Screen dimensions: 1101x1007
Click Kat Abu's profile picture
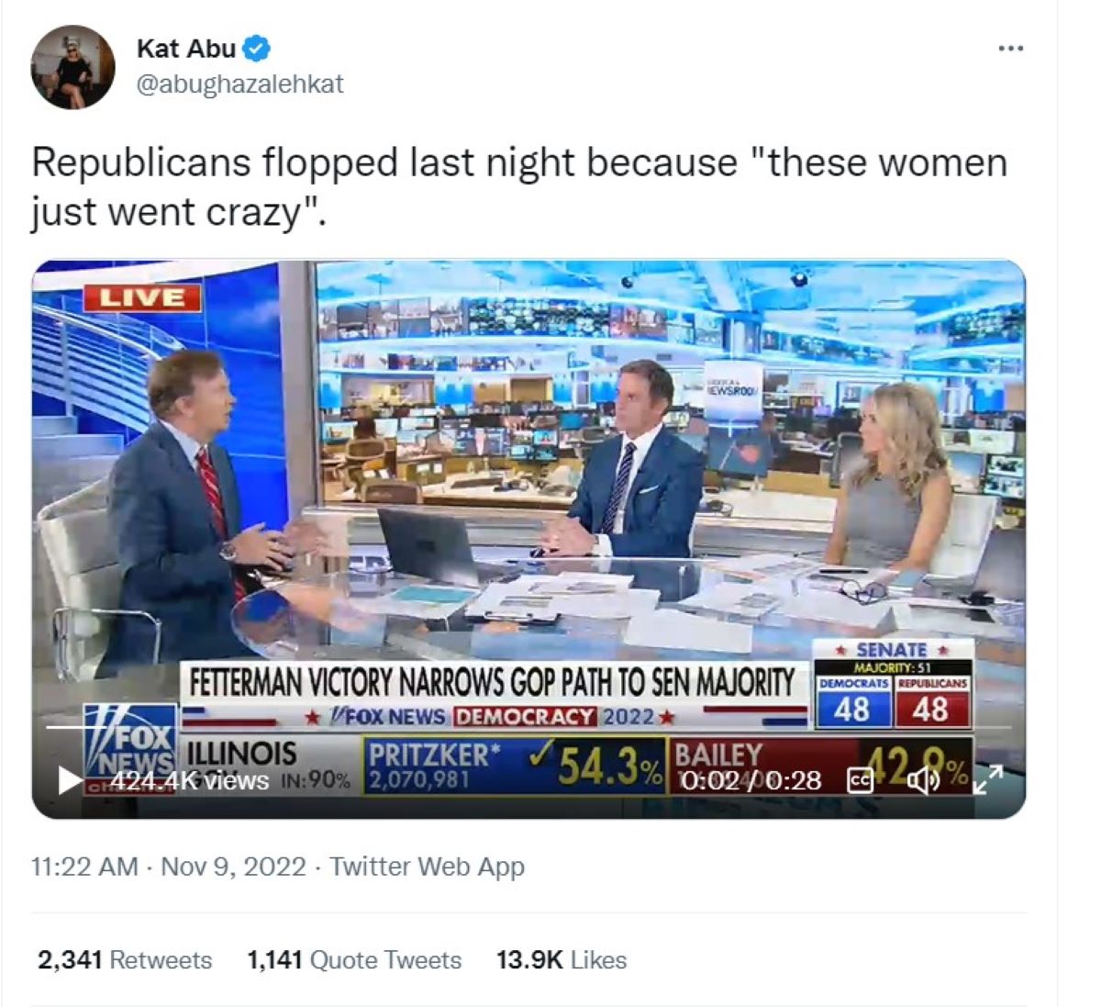(72, 67)
